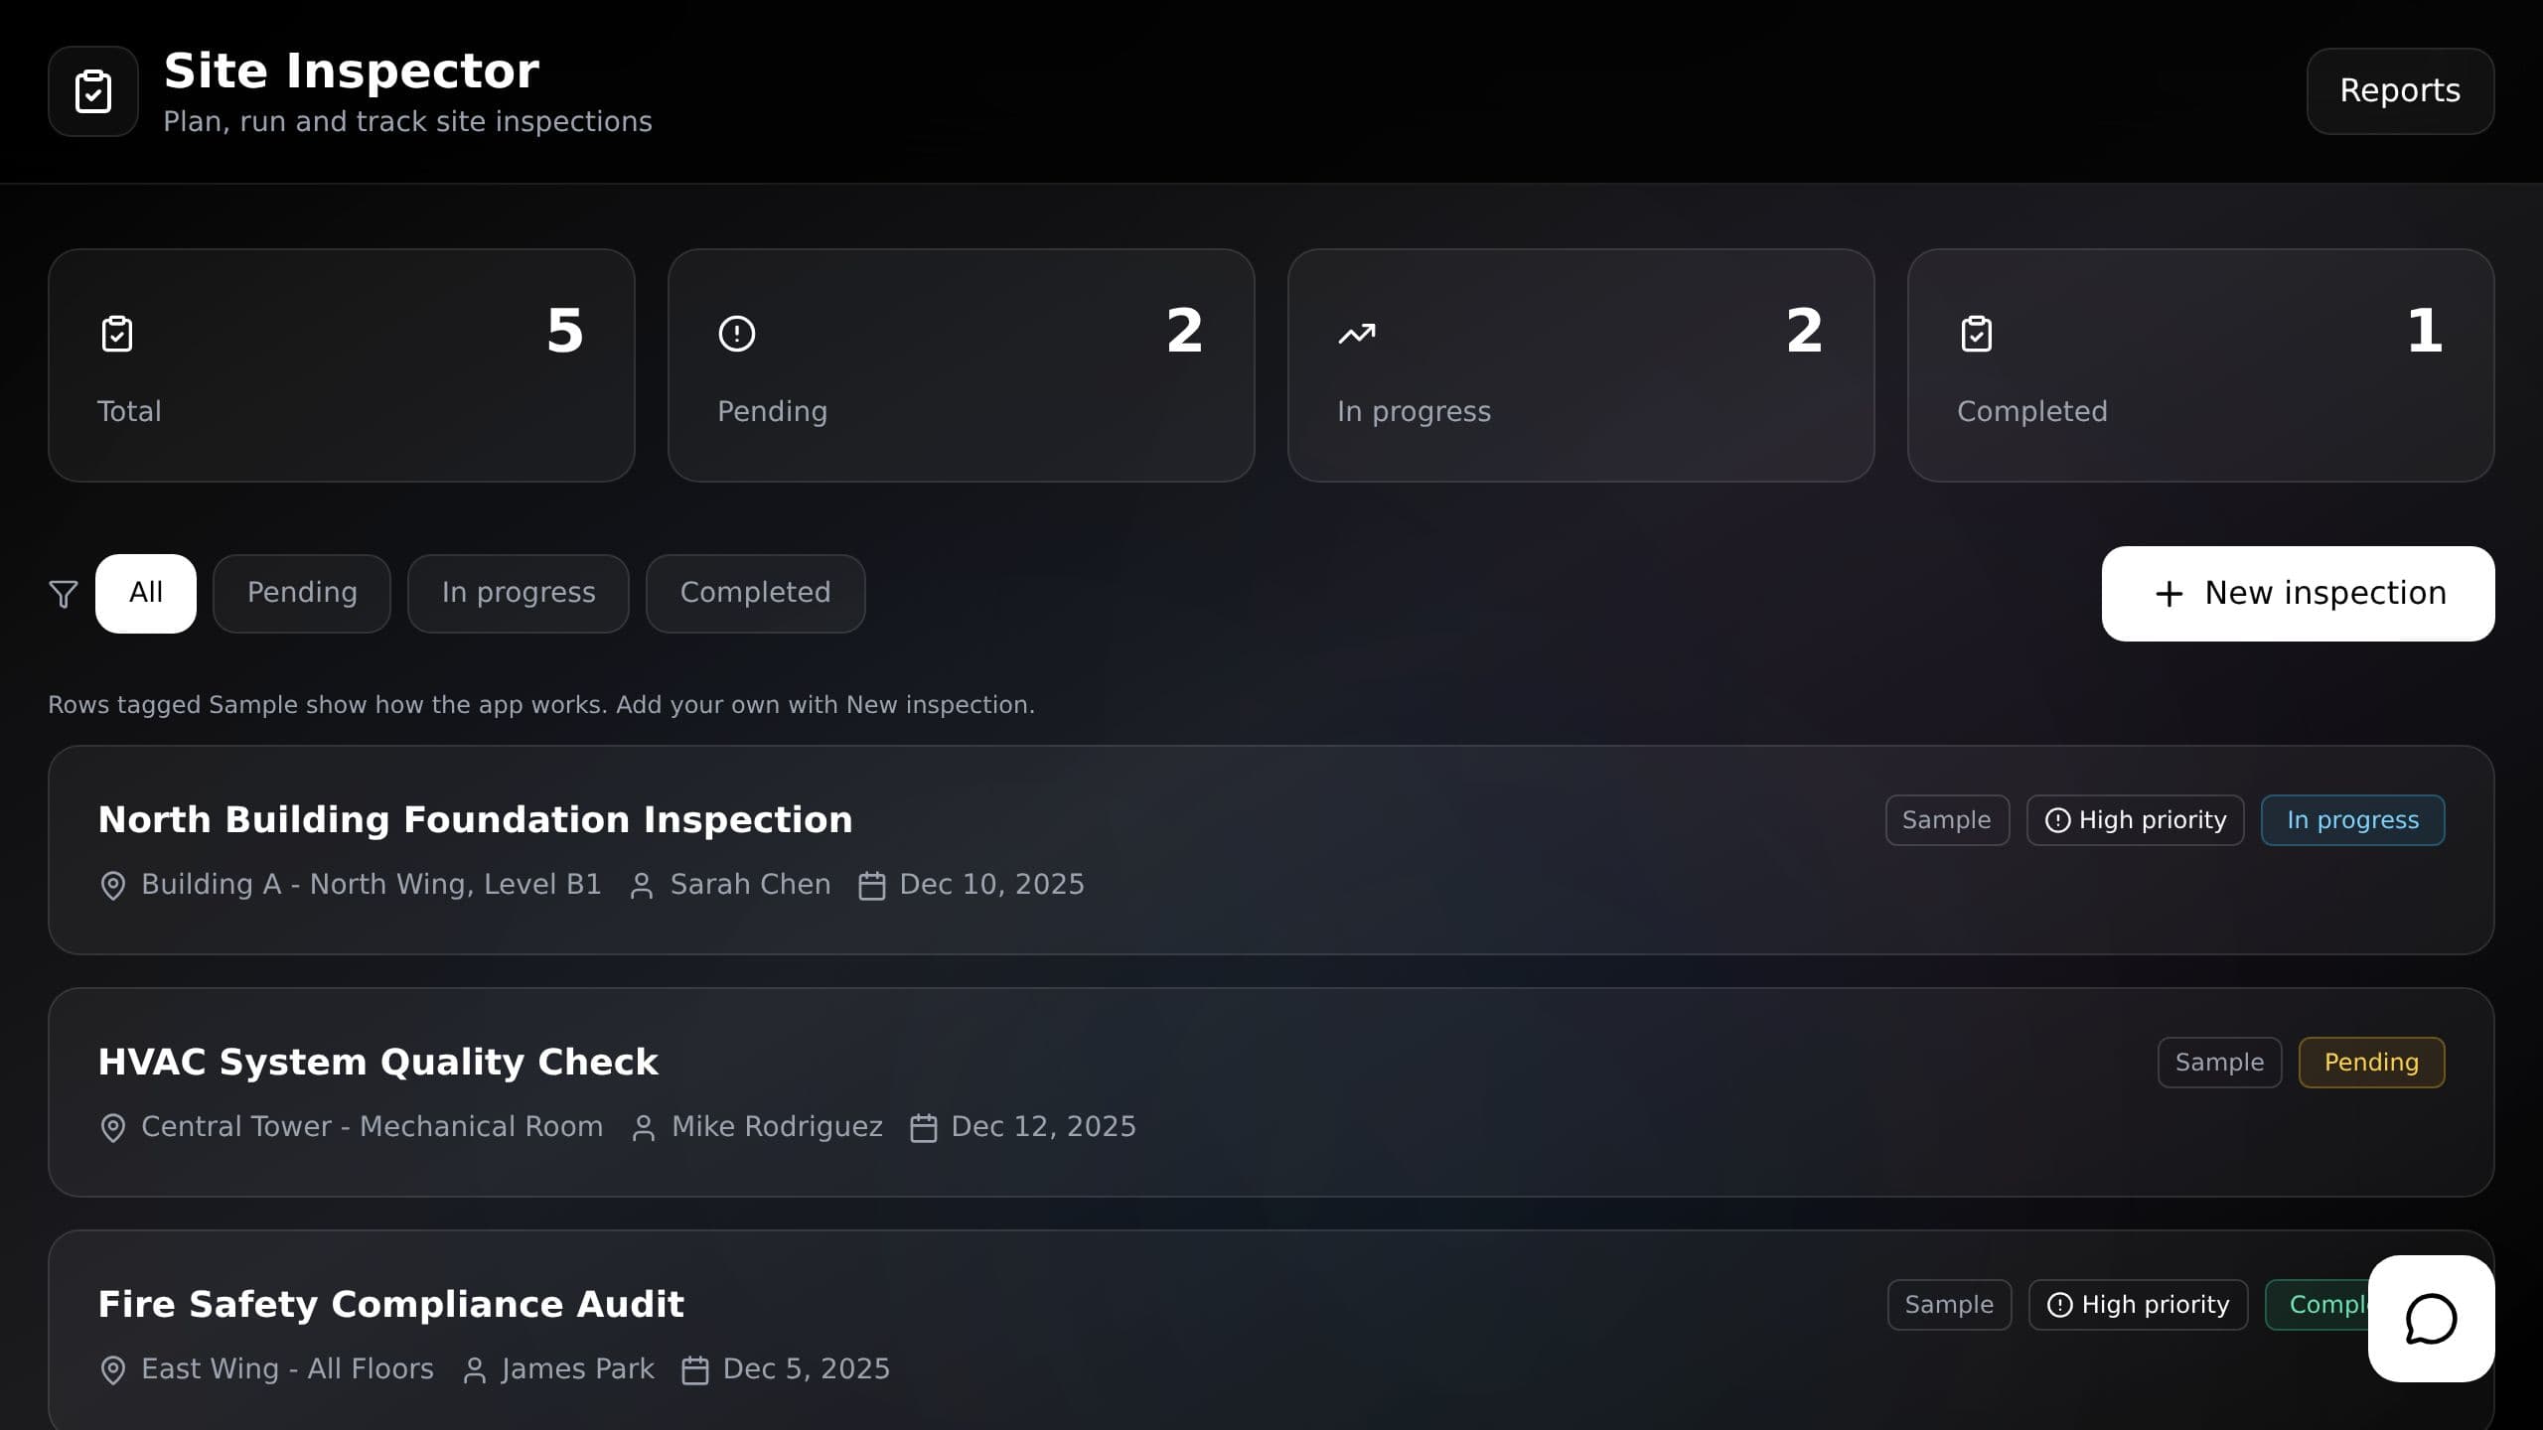This screenshot has width=2543, height=1430.
Task: Open the Reports page
Action: 2400,90
